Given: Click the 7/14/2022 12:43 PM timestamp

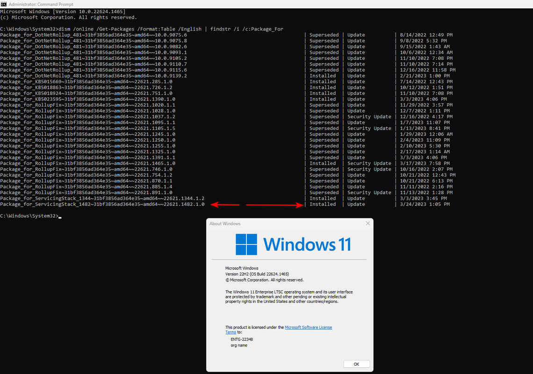Looking at the screenshot, I should pyautogui.click(x=426, y=82).
